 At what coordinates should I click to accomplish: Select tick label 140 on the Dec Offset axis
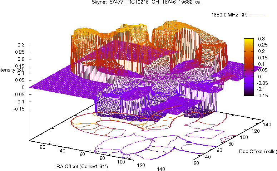tap(267, 124)
